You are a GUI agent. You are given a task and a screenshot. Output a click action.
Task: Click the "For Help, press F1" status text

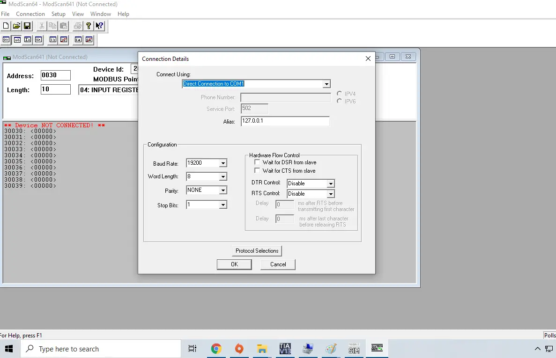[21, 336]
